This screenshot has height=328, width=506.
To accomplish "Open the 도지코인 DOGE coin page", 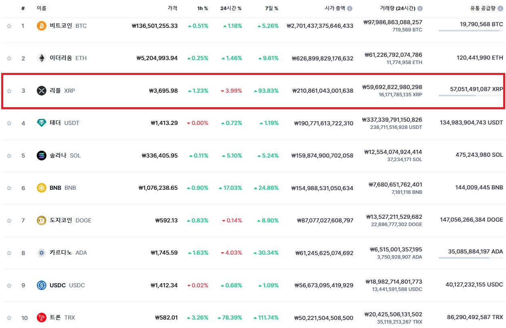I will (x=70, y=220).
